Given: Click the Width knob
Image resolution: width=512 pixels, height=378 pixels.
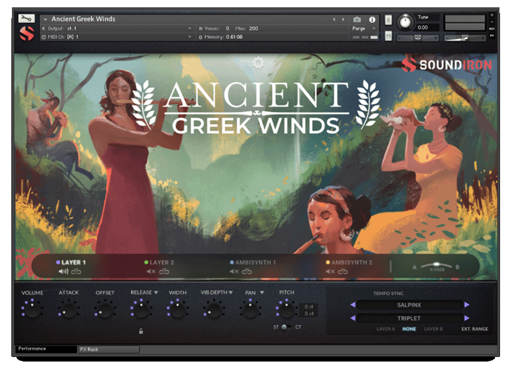Looking at the screenshot, I should pyautogui.click(x=177, y=310).
